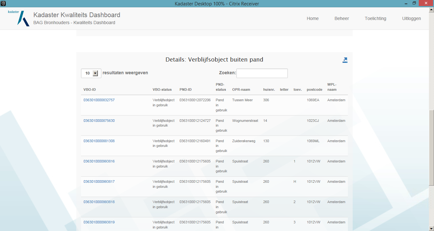Open the results-per-page dropdown showing 10

[x=91, y=73]
